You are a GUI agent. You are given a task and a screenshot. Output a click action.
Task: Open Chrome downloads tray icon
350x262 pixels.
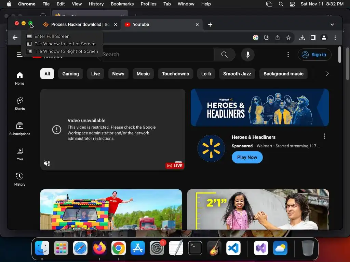(x=302, y=38)
